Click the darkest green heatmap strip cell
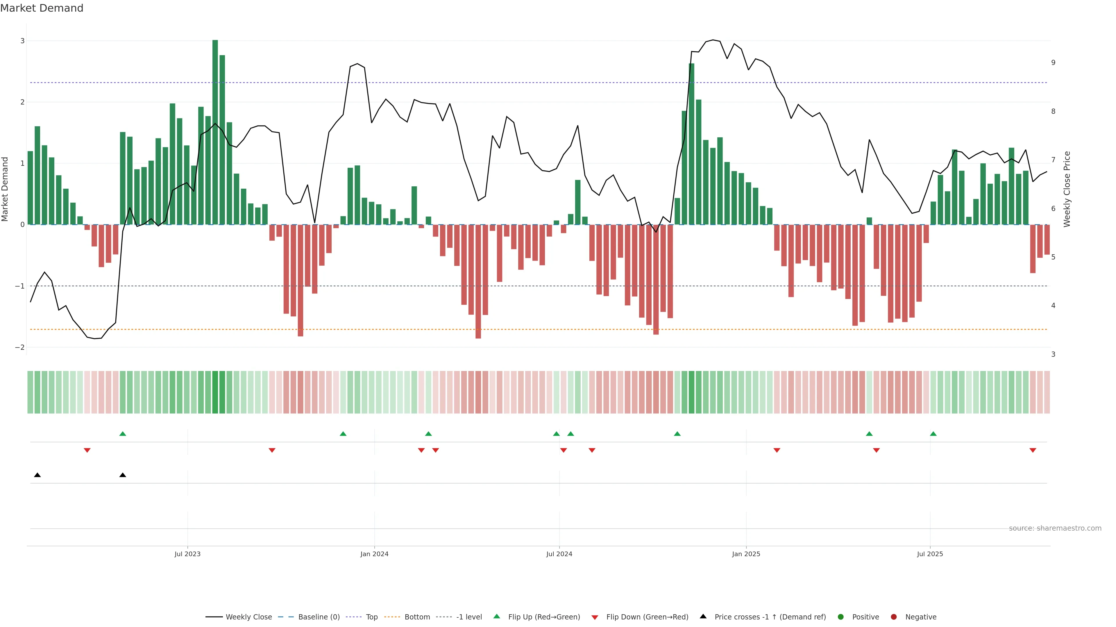 pyautogui.click(x=215, y=392)
